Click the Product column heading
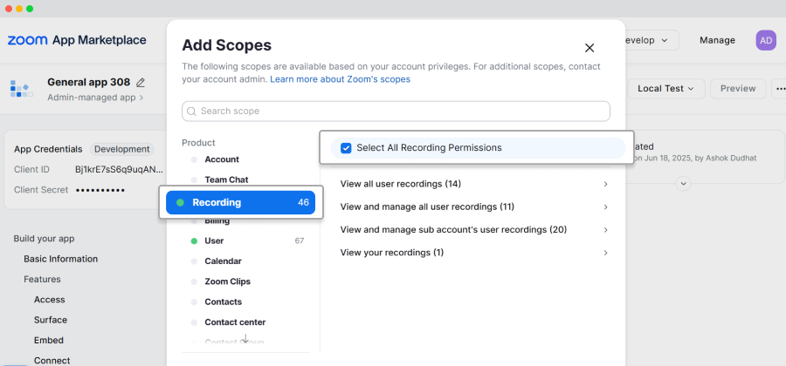The height and width of the screenshot is (366, 786). (198, 143)
